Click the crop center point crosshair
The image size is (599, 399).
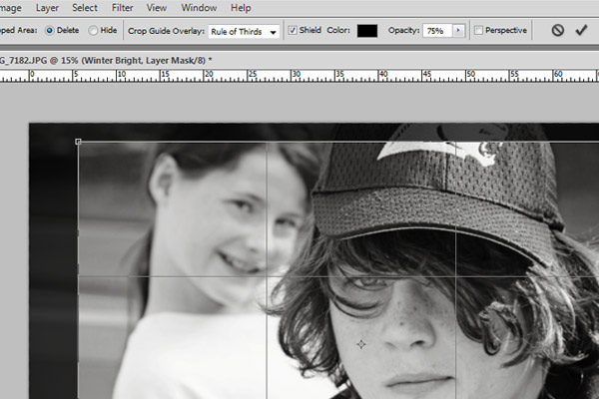tap(361, 344)
